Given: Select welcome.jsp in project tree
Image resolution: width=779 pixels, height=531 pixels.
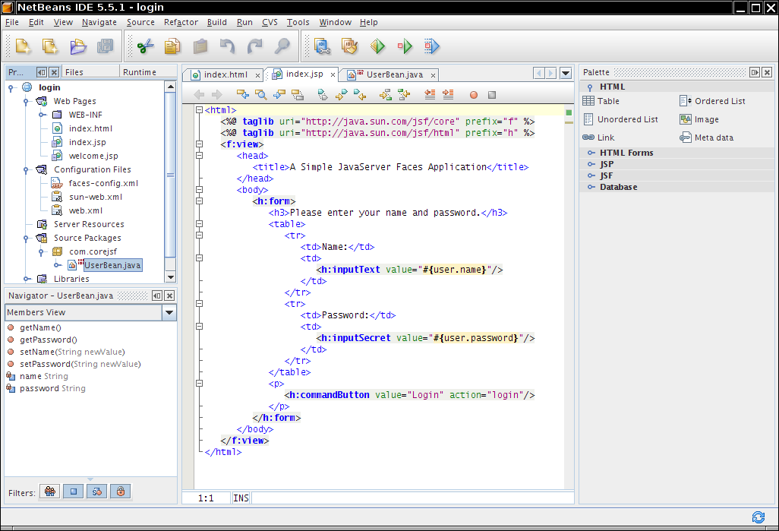Looking at the screenshot, I should 93,156.
